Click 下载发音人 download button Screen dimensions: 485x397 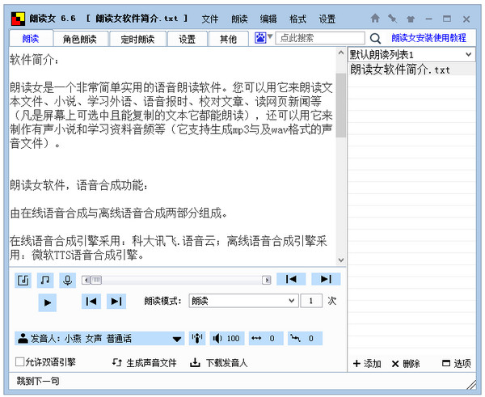pos(219,362)
